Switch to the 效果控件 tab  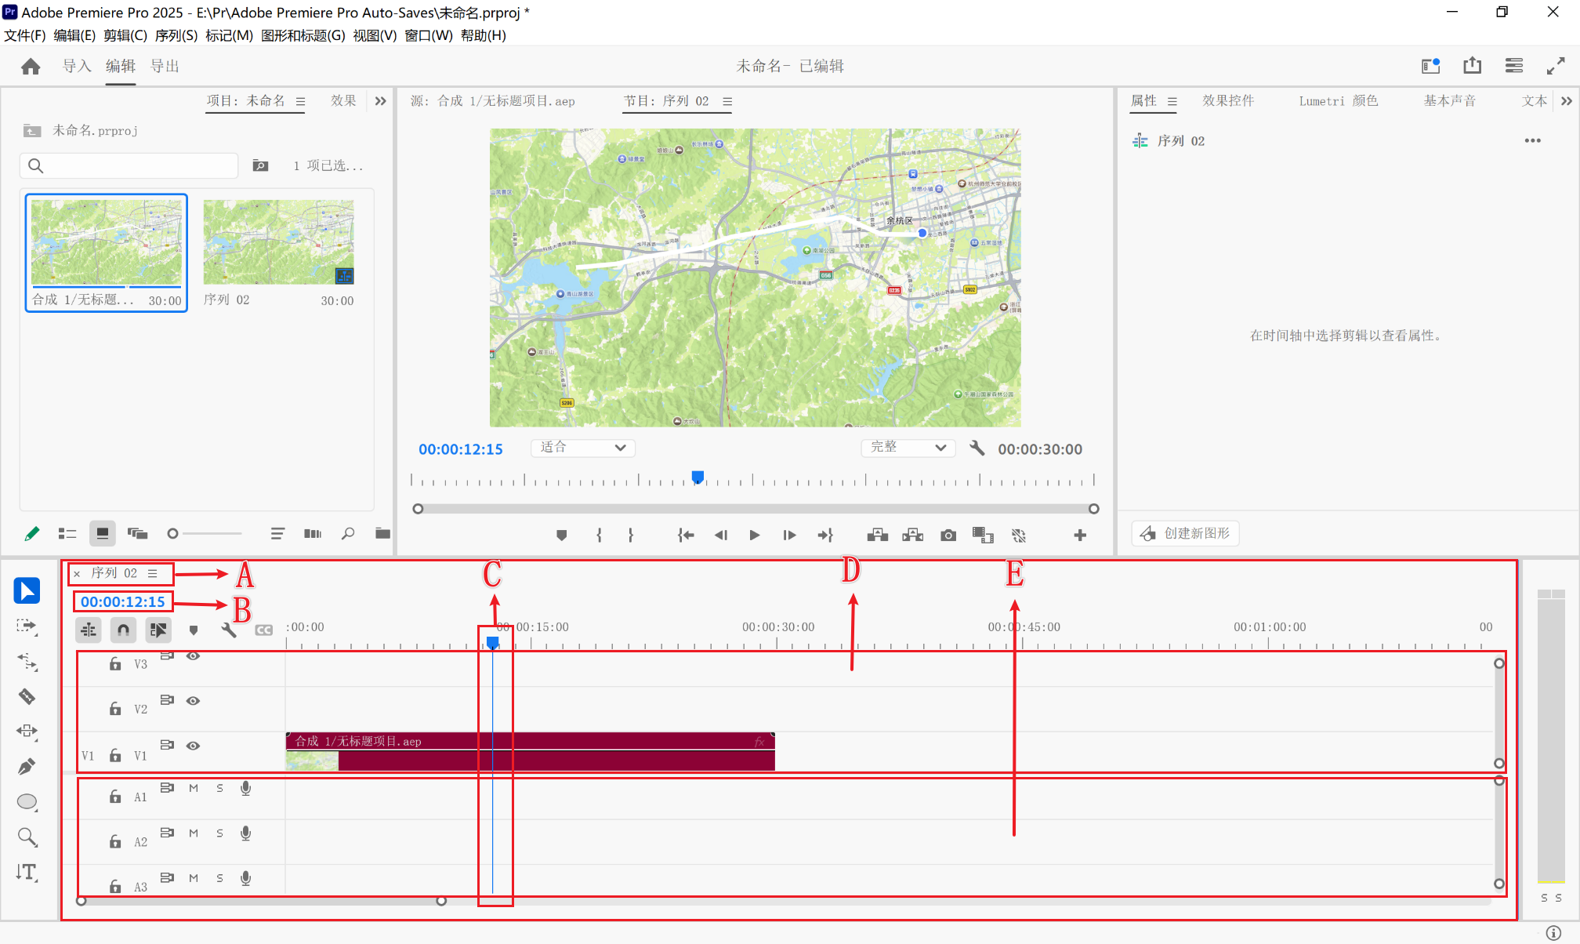tap(1228, 101)
